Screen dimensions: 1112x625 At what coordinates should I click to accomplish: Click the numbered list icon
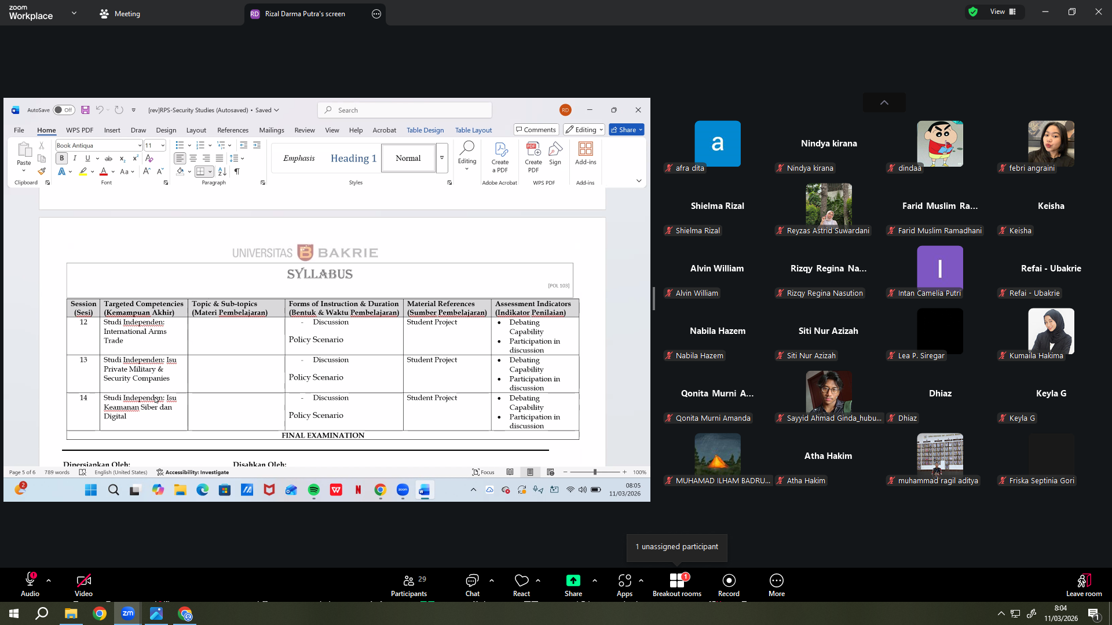200,145
